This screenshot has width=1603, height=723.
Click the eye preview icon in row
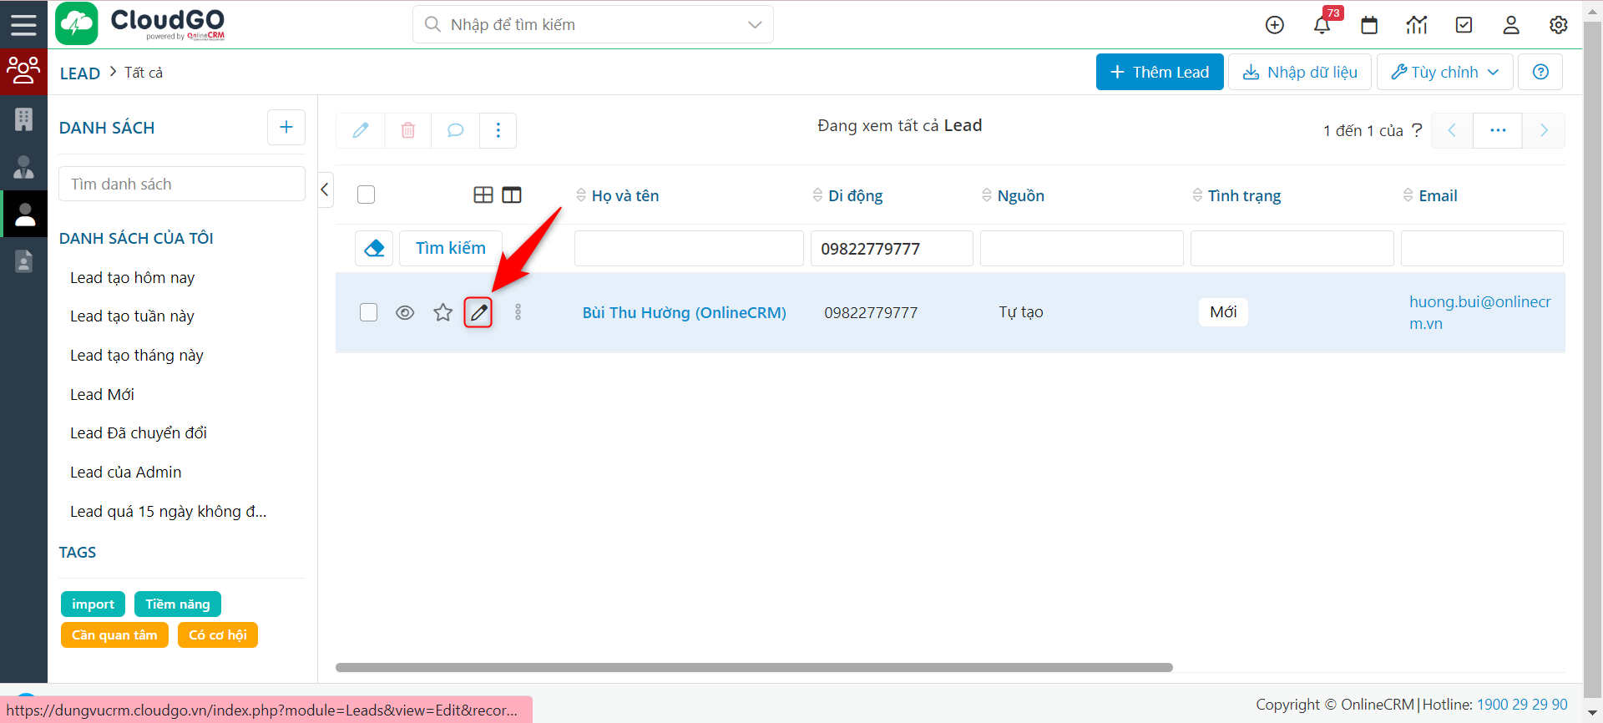click(405, 313)
